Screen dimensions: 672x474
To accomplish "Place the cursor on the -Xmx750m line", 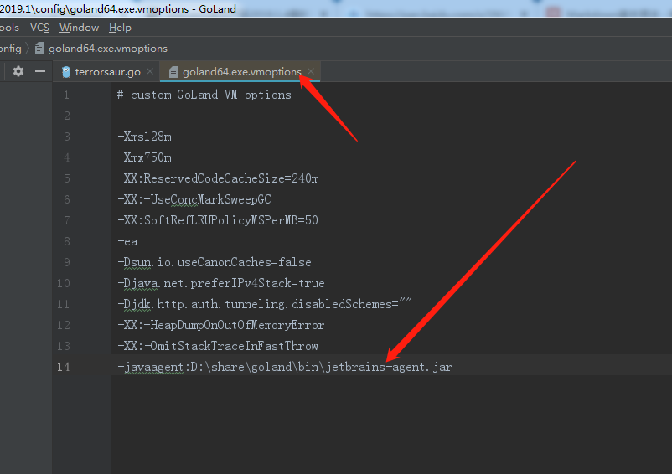I will [145, 157].
